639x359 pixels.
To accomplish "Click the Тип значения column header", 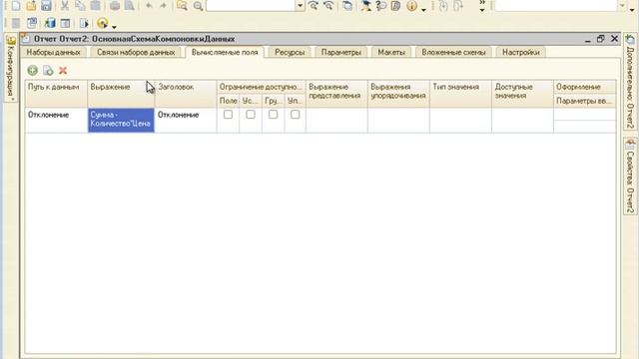I will [460, 94].
